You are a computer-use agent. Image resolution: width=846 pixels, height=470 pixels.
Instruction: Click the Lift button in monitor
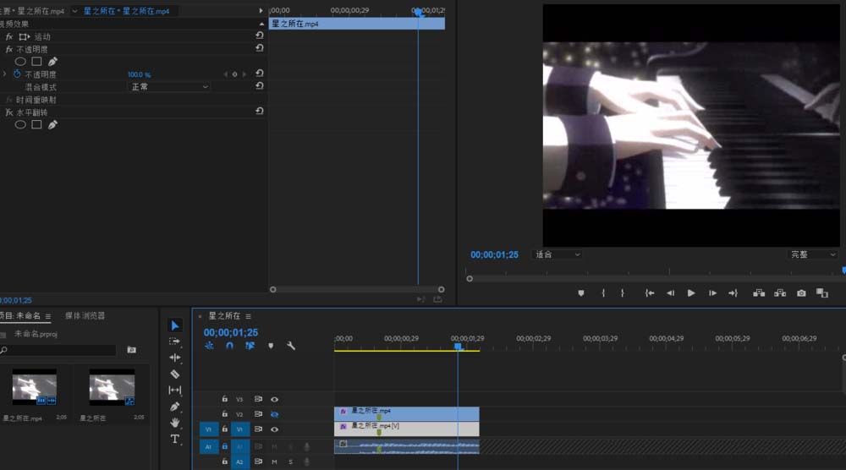coord(759,293)
